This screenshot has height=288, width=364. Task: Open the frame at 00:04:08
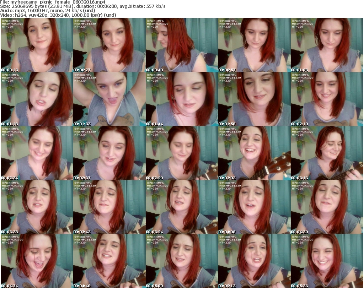point(254,207)
